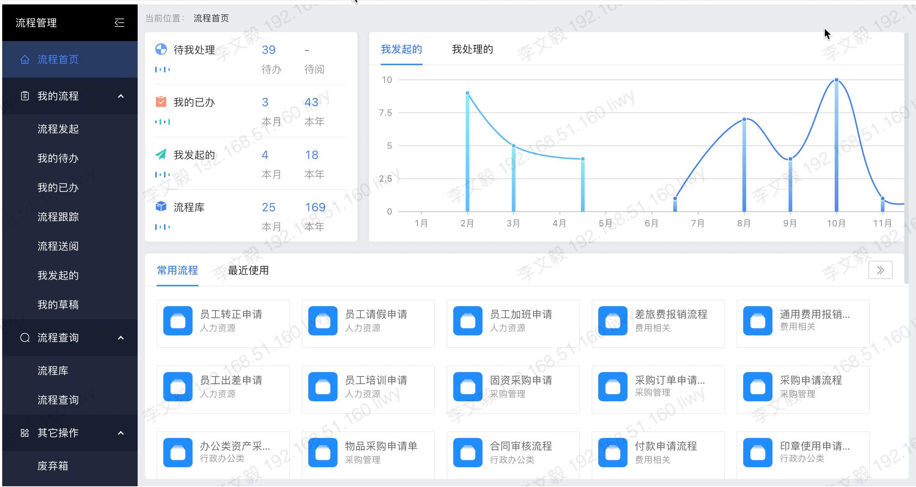The image size is (916, 487).
Task: Collapse the 我的流程 menu chevron
Action: (x=121, y=96)
